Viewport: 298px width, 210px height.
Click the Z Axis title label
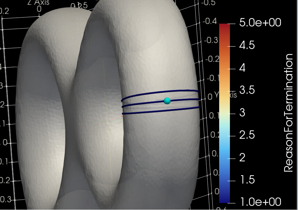coord(38,2)
